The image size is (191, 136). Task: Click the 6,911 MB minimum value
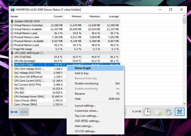pyautogui.click(x=76, y=37)
